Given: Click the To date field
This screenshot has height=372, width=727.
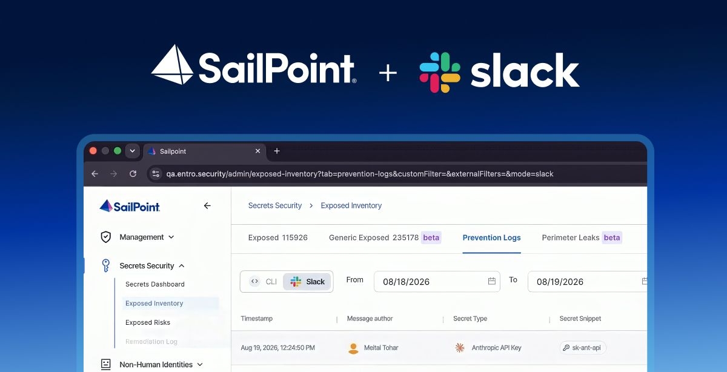Looking at the screenshot, I should (587, 282).
